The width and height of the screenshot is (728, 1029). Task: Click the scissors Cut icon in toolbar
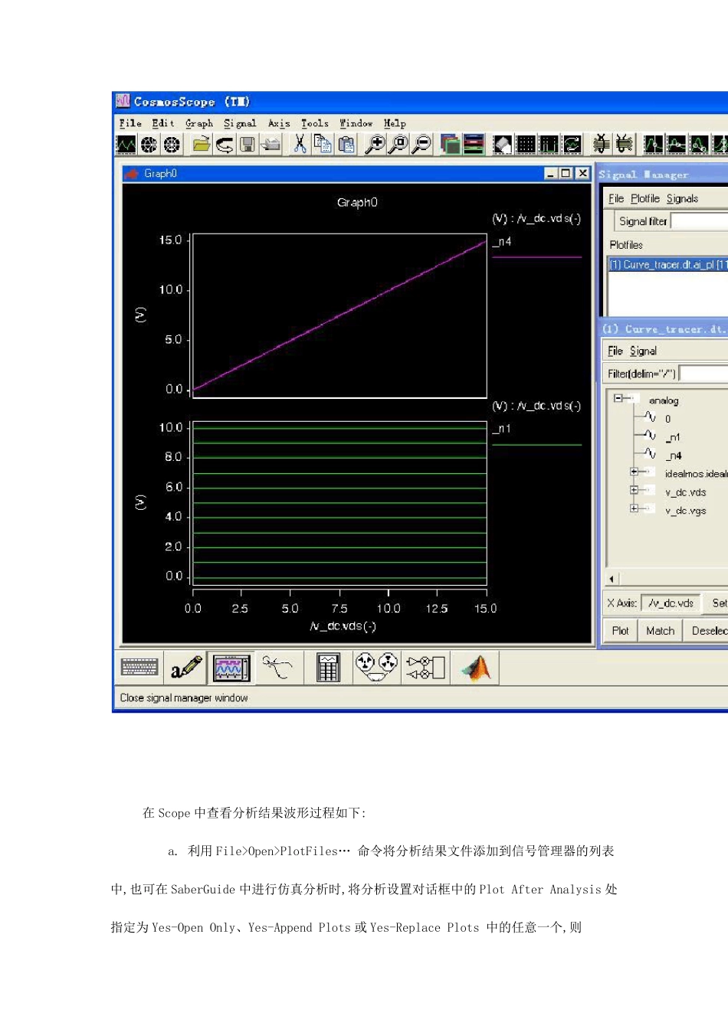pyautogui.click(x=300, y=144)
